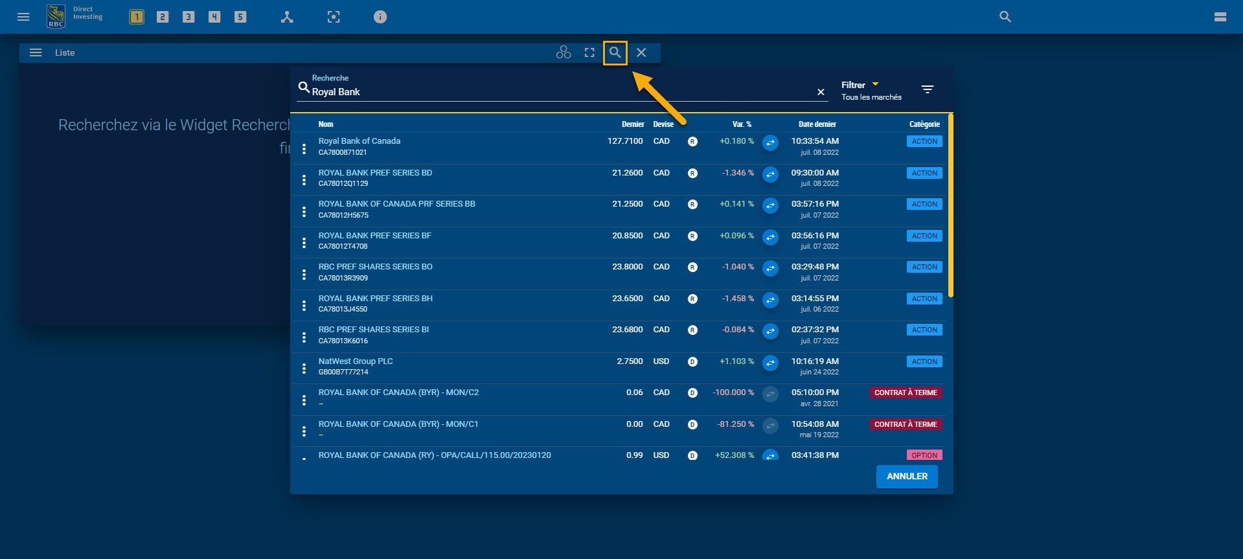The width and height of the screenshot is (1243, 559).
Task: Click the results list vertical scrollbar
Action: click(950, 206)
